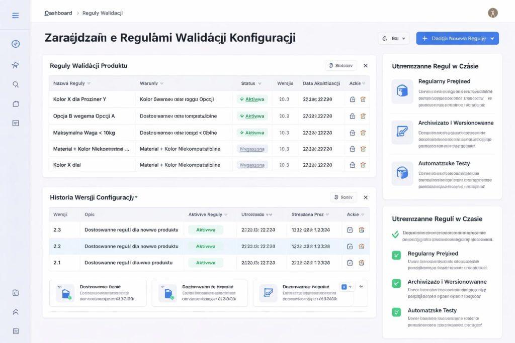Open the hamburger menu in the sidebar
The image size is (515, 343).
[x=16, y=15]
